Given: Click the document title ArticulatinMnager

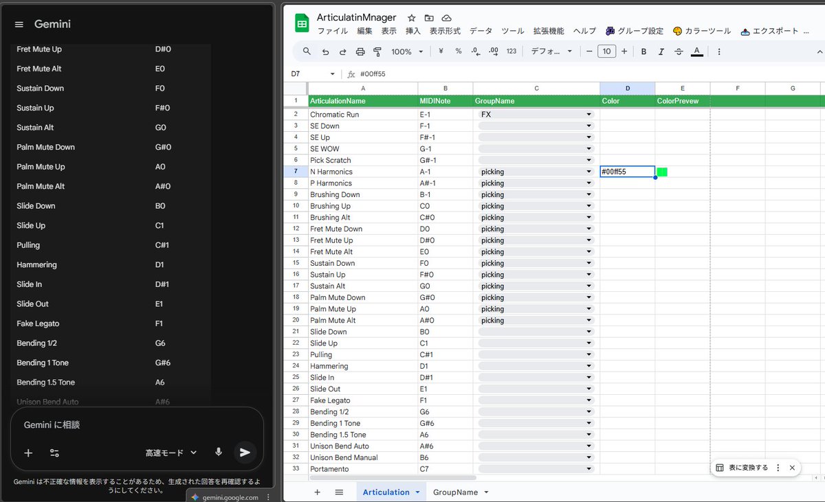Looking at the screenshot, I should pyautogui.click(x=356, y=17).
